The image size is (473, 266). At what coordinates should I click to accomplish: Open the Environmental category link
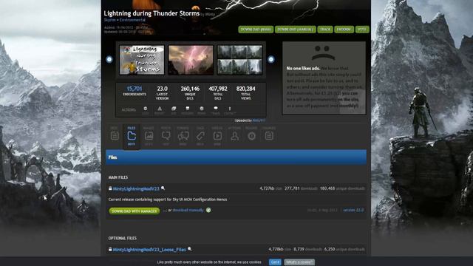coord(132,20)
